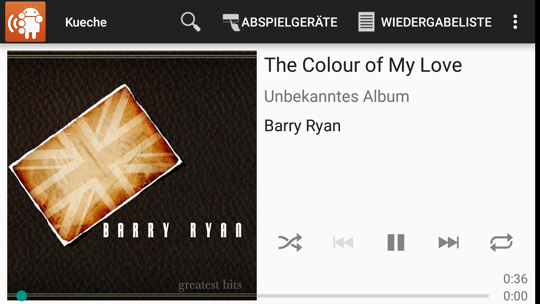Screen dimensions: 540x304
Task: Tap the Abspielgeräte device icon
Action: point(231,22)
